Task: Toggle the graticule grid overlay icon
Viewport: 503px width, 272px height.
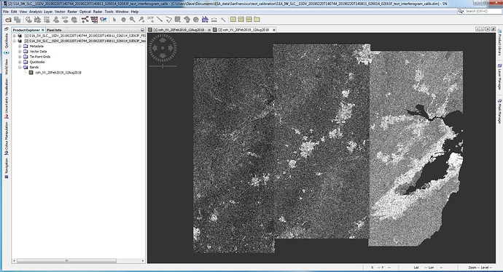Action: coord(47,20)
